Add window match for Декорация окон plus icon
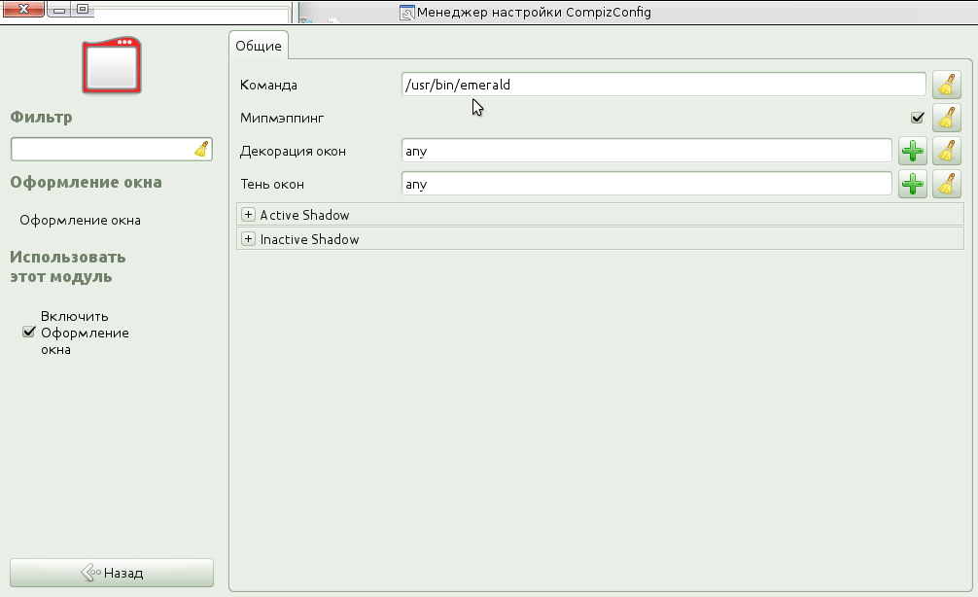 coord(913,151)
